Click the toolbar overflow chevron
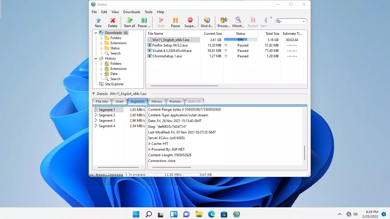 [x=271, y=18]
